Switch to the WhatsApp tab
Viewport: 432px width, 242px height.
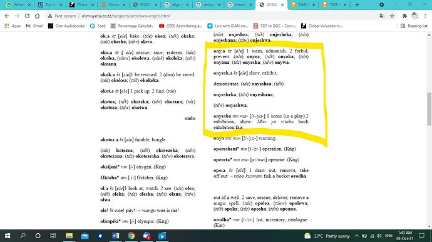pyautogui.click(x=18, y=4)
